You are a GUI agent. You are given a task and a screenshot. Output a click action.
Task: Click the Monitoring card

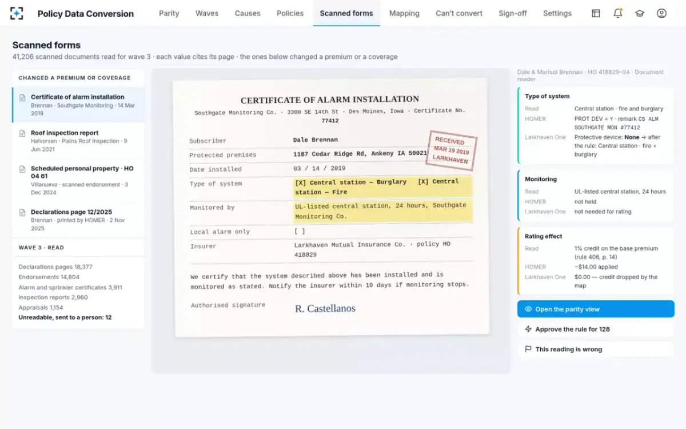596,195
